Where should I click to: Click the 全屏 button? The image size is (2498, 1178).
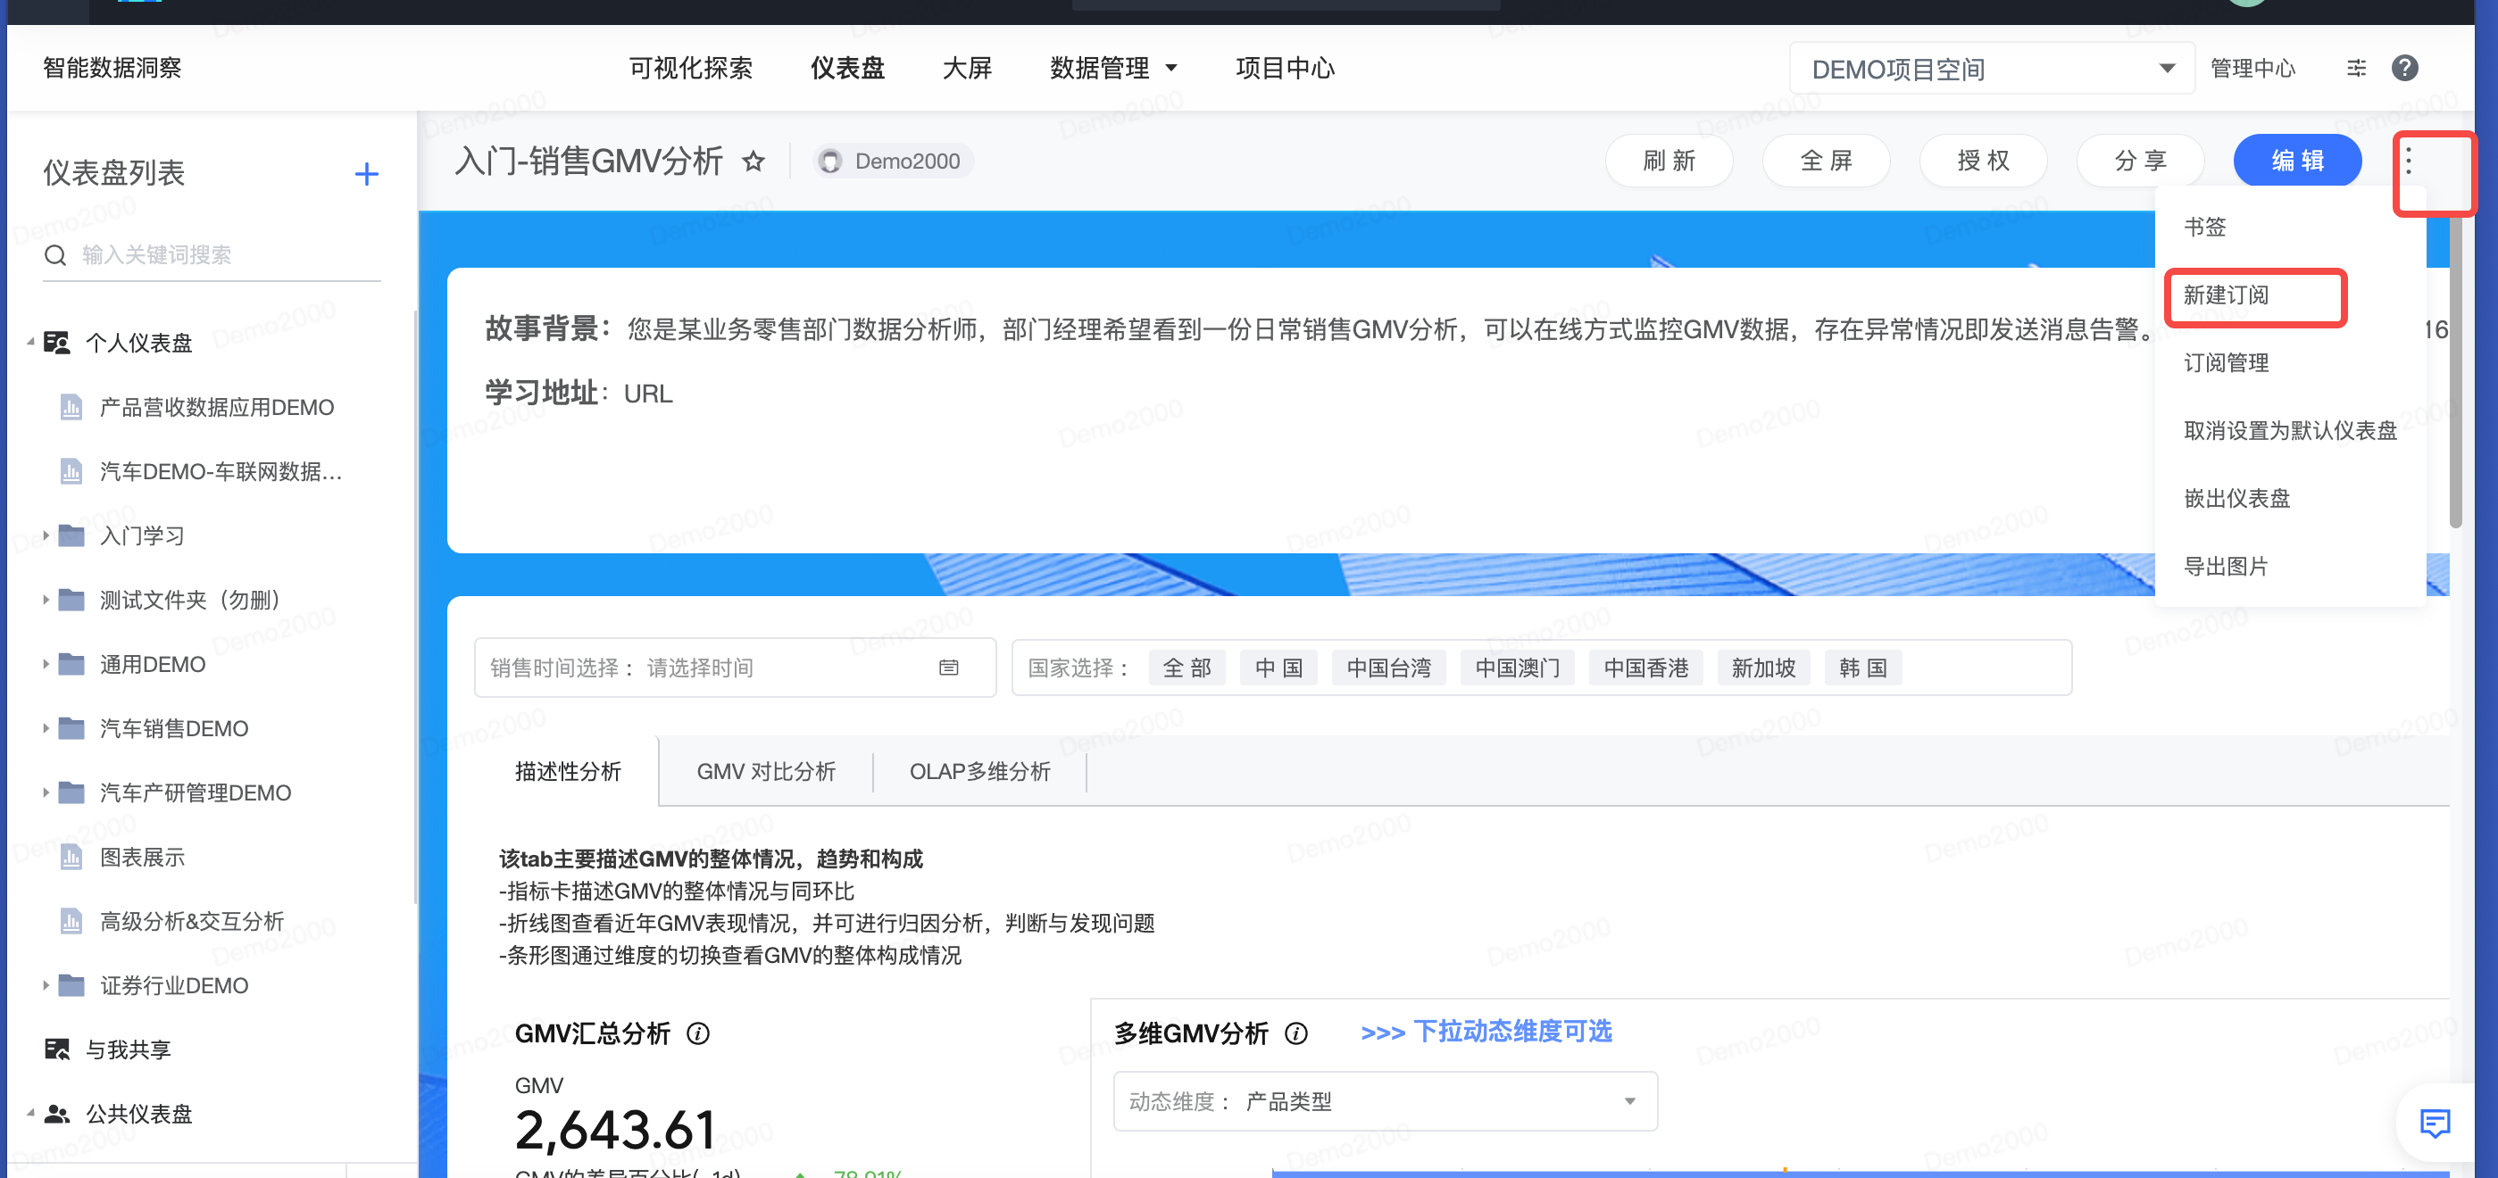[1826, 161]
